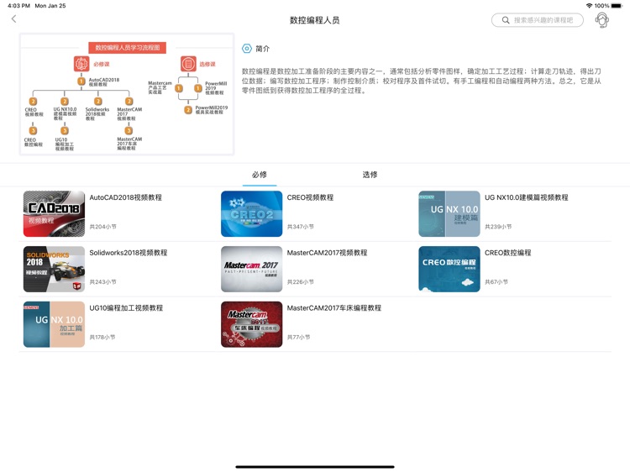Click the 数控编程 introduction paragraph
The image size is (630, 472).
[422, 81]
